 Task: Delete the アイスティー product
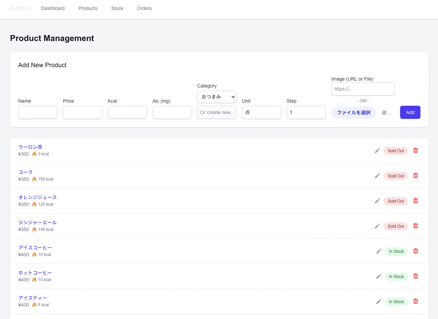click(416, 301)
